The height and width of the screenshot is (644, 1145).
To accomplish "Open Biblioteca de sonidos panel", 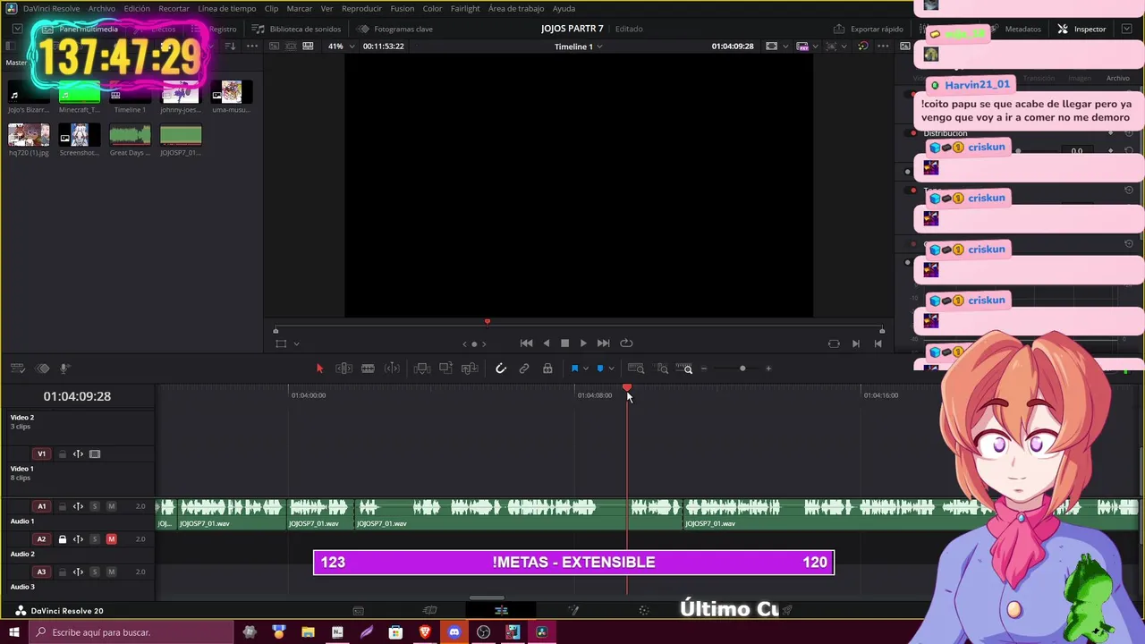I will pos(297,29).
